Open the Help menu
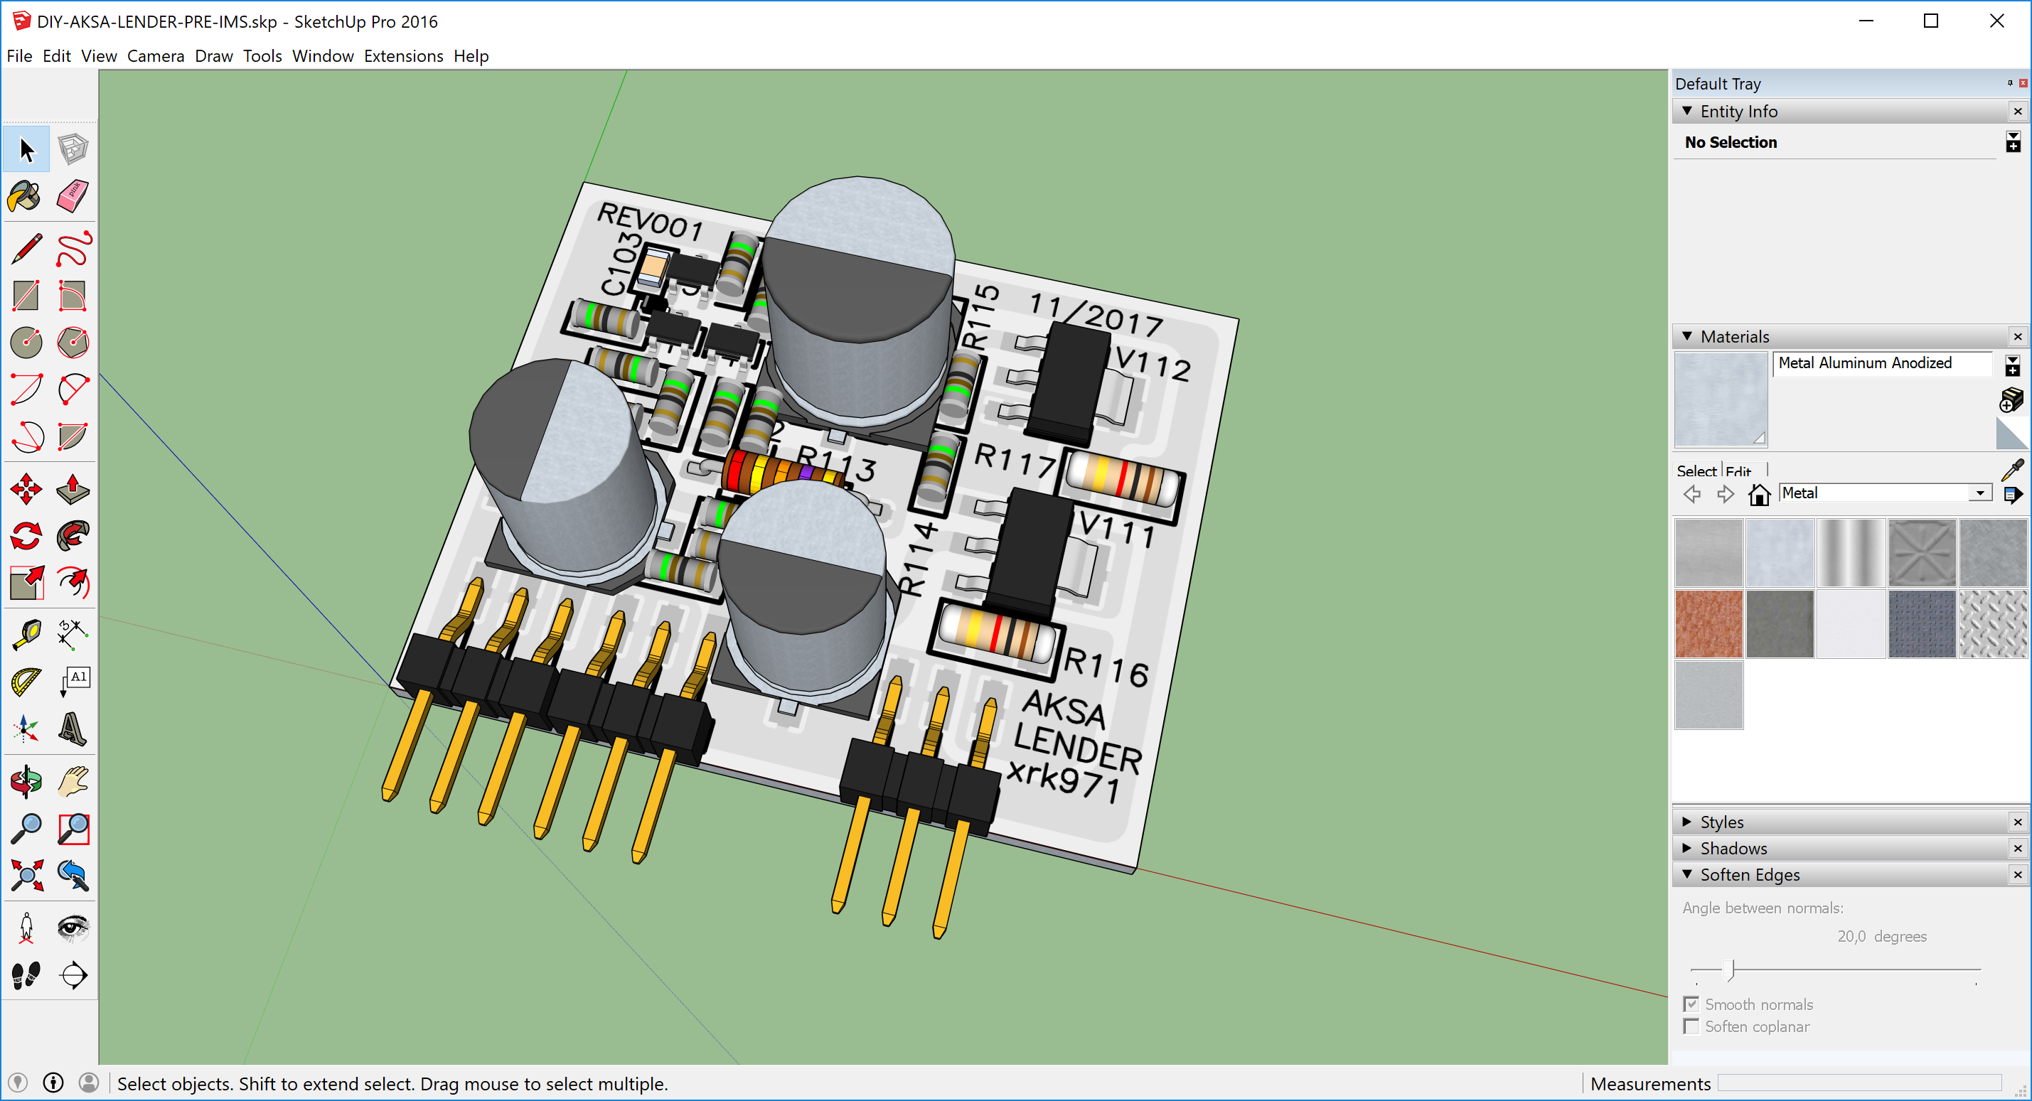The image size is (2032, 1101). pyautogui.click(x=471, y=56)
